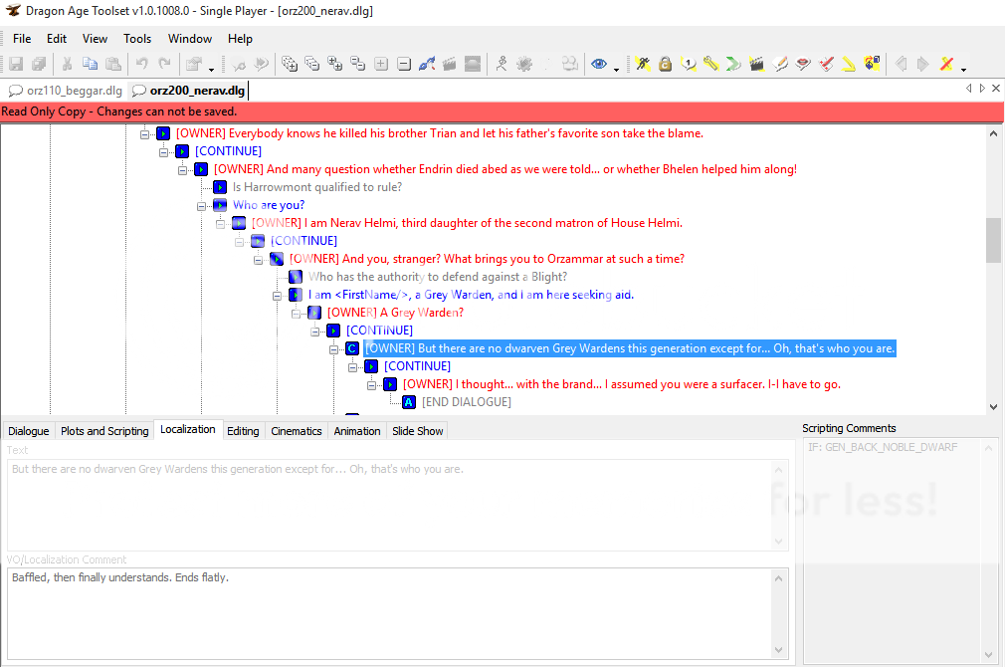
Task: Select the END DIALOGUE node
Action: 466,402
